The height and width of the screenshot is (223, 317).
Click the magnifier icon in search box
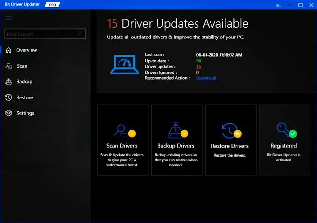click(x=79, y=34)
